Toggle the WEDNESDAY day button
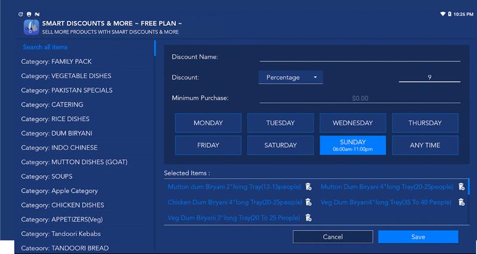Viewport: 477px width, 254px height. pos(352,123)
